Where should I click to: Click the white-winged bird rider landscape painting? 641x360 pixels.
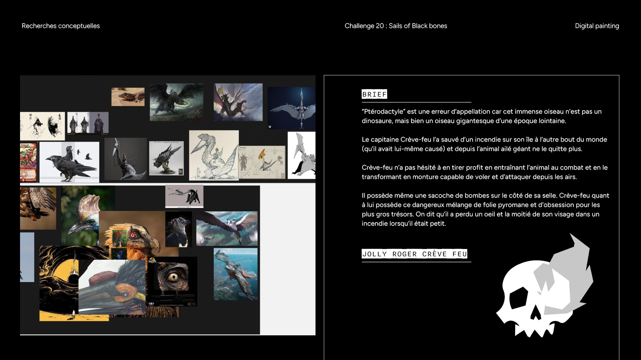coord(227,229)
